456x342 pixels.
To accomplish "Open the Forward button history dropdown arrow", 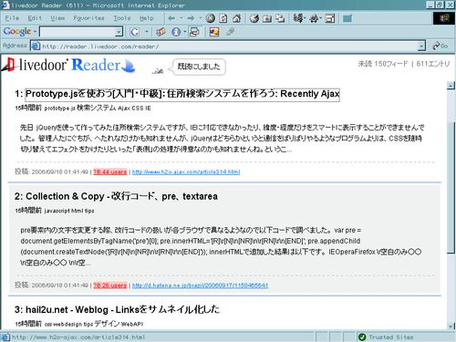I will [x=201, y=18].
